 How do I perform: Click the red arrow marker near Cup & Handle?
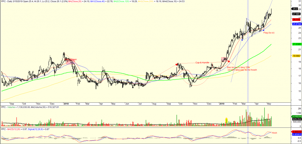[x=177, y=63]
